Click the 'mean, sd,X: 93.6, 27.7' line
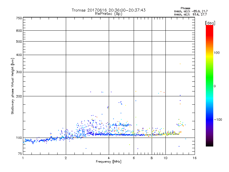Screen dimensions: 229x172 190,14
